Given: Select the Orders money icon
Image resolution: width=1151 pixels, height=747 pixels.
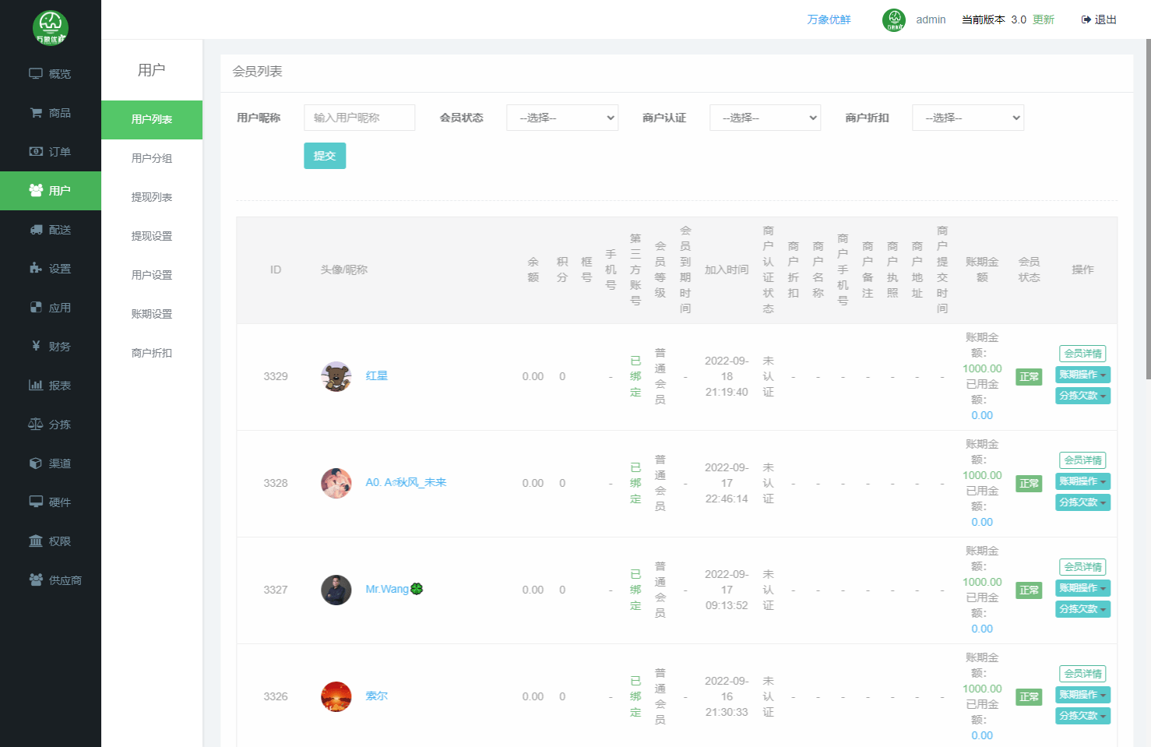Looking at the screenshot, I should [x=36, y=152].
